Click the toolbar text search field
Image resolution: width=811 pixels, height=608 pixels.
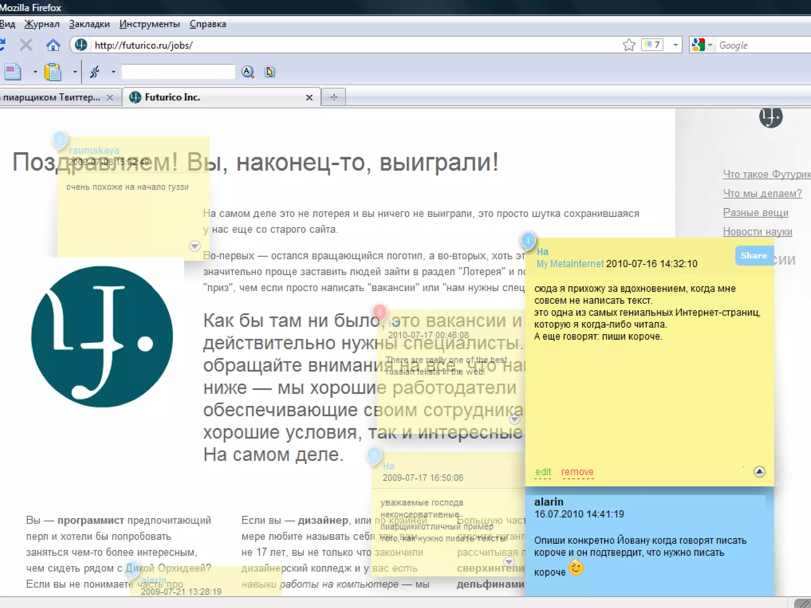tap(178, 72)
